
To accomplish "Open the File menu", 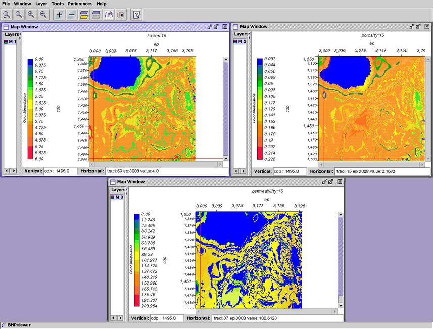I will (x=6, y=4).
